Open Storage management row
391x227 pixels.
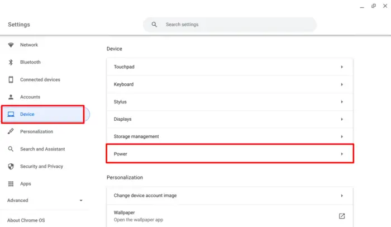click(x=230, y=136)
